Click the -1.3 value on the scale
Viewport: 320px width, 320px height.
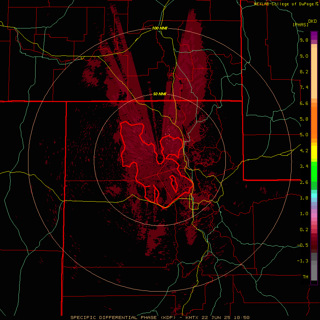tap(303, 261)
